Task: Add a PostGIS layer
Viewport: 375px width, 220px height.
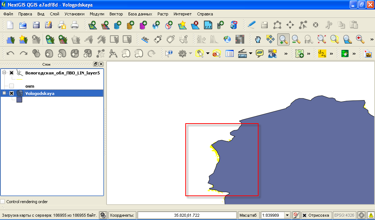Action: (x=118, y=25)
